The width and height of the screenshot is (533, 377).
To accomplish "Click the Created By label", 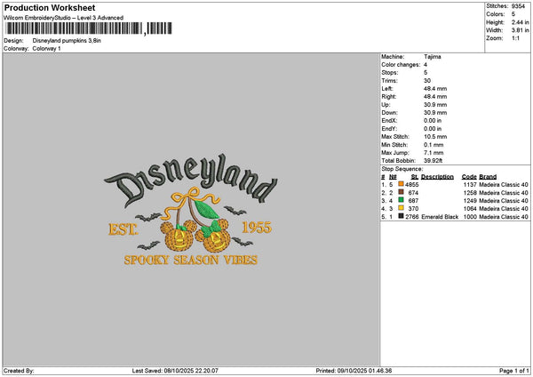I will (19, 371).
